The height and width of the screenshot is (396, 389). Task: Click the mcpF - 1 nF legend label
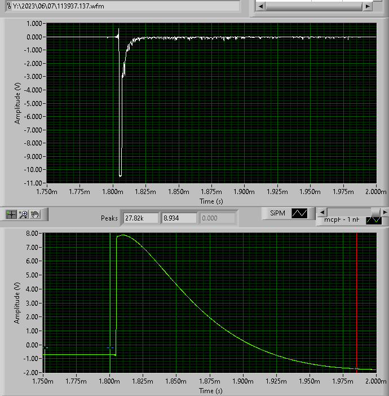coord(342,220)
